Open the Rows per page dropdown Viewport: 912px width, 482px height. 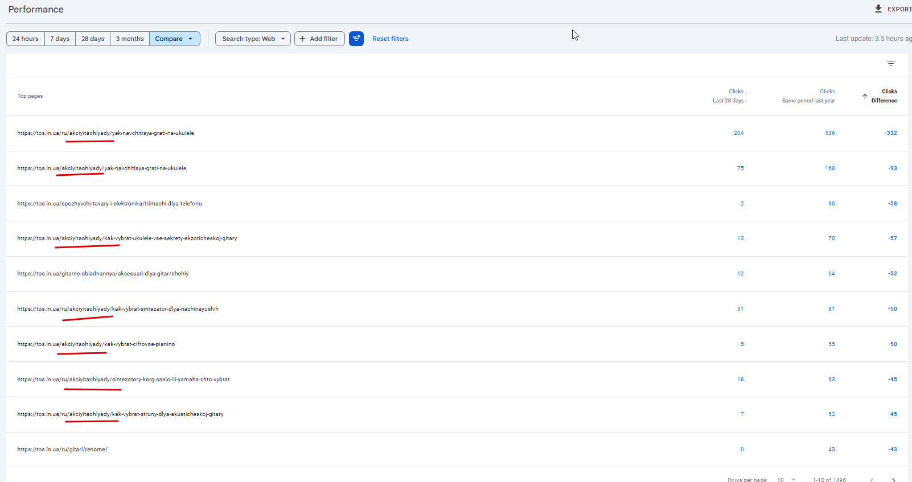pos(786,480)
